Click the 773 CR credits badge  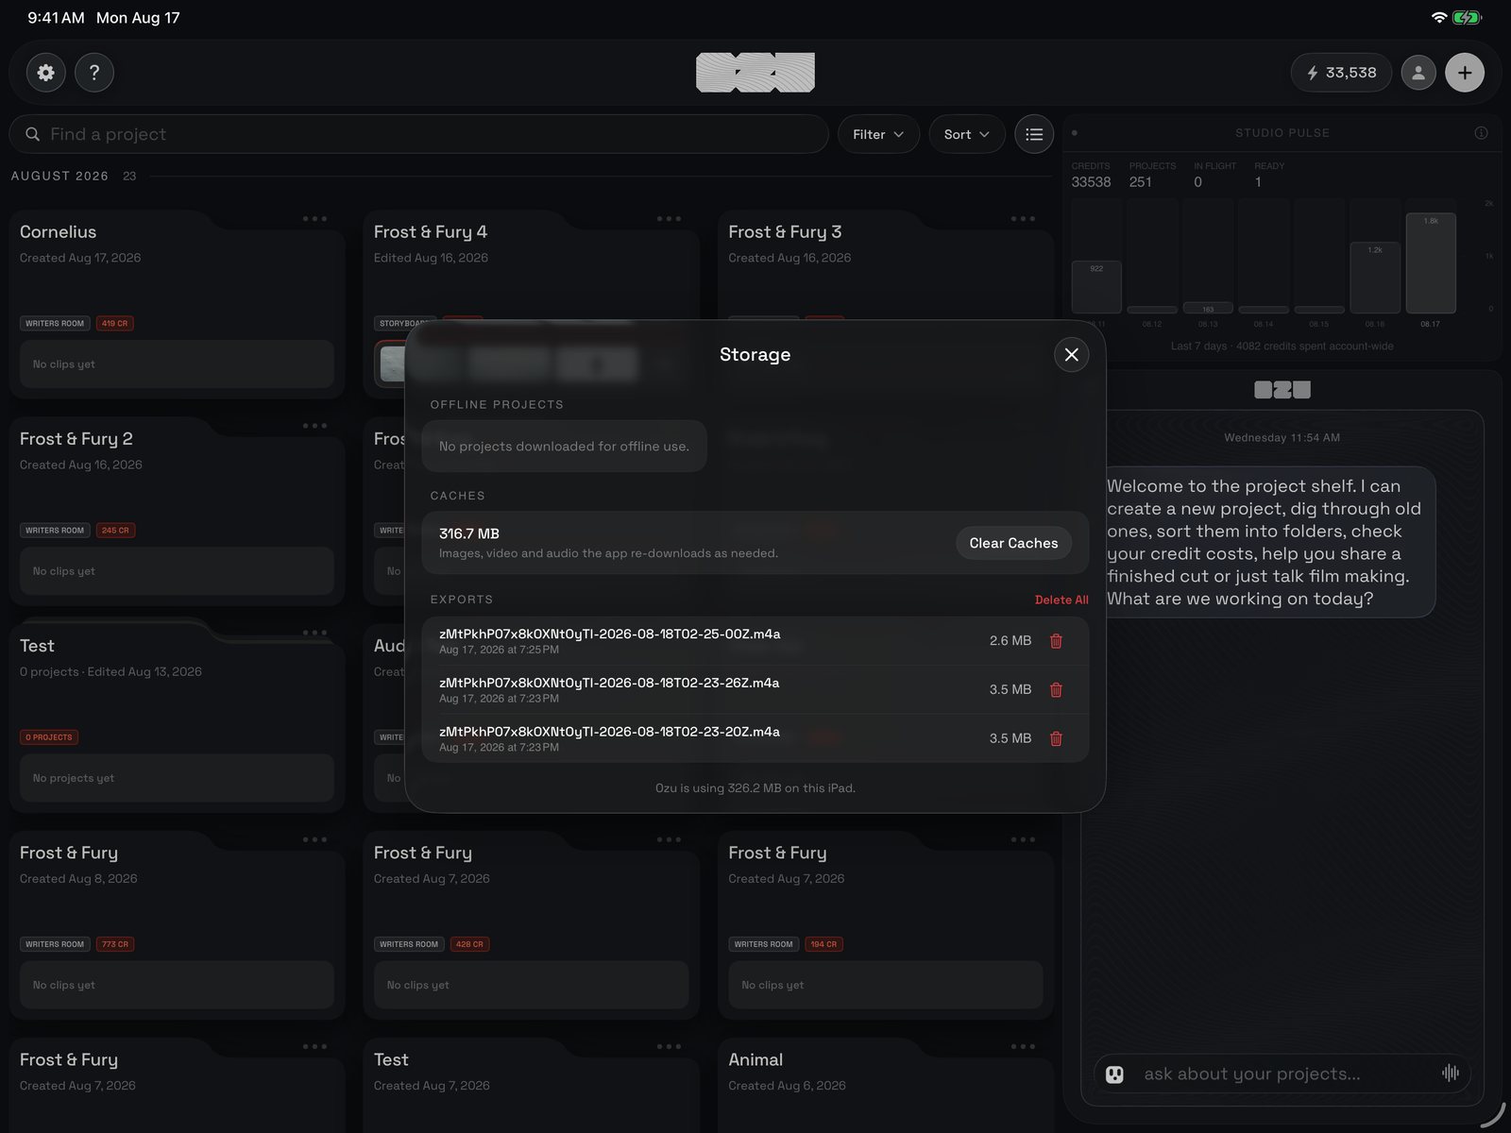[114, 944]
